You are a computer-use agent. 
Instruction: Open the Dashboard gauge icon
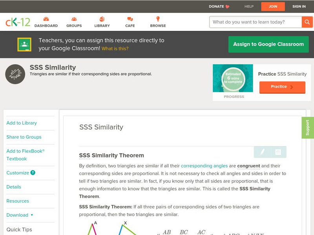(x=46, y=19)
